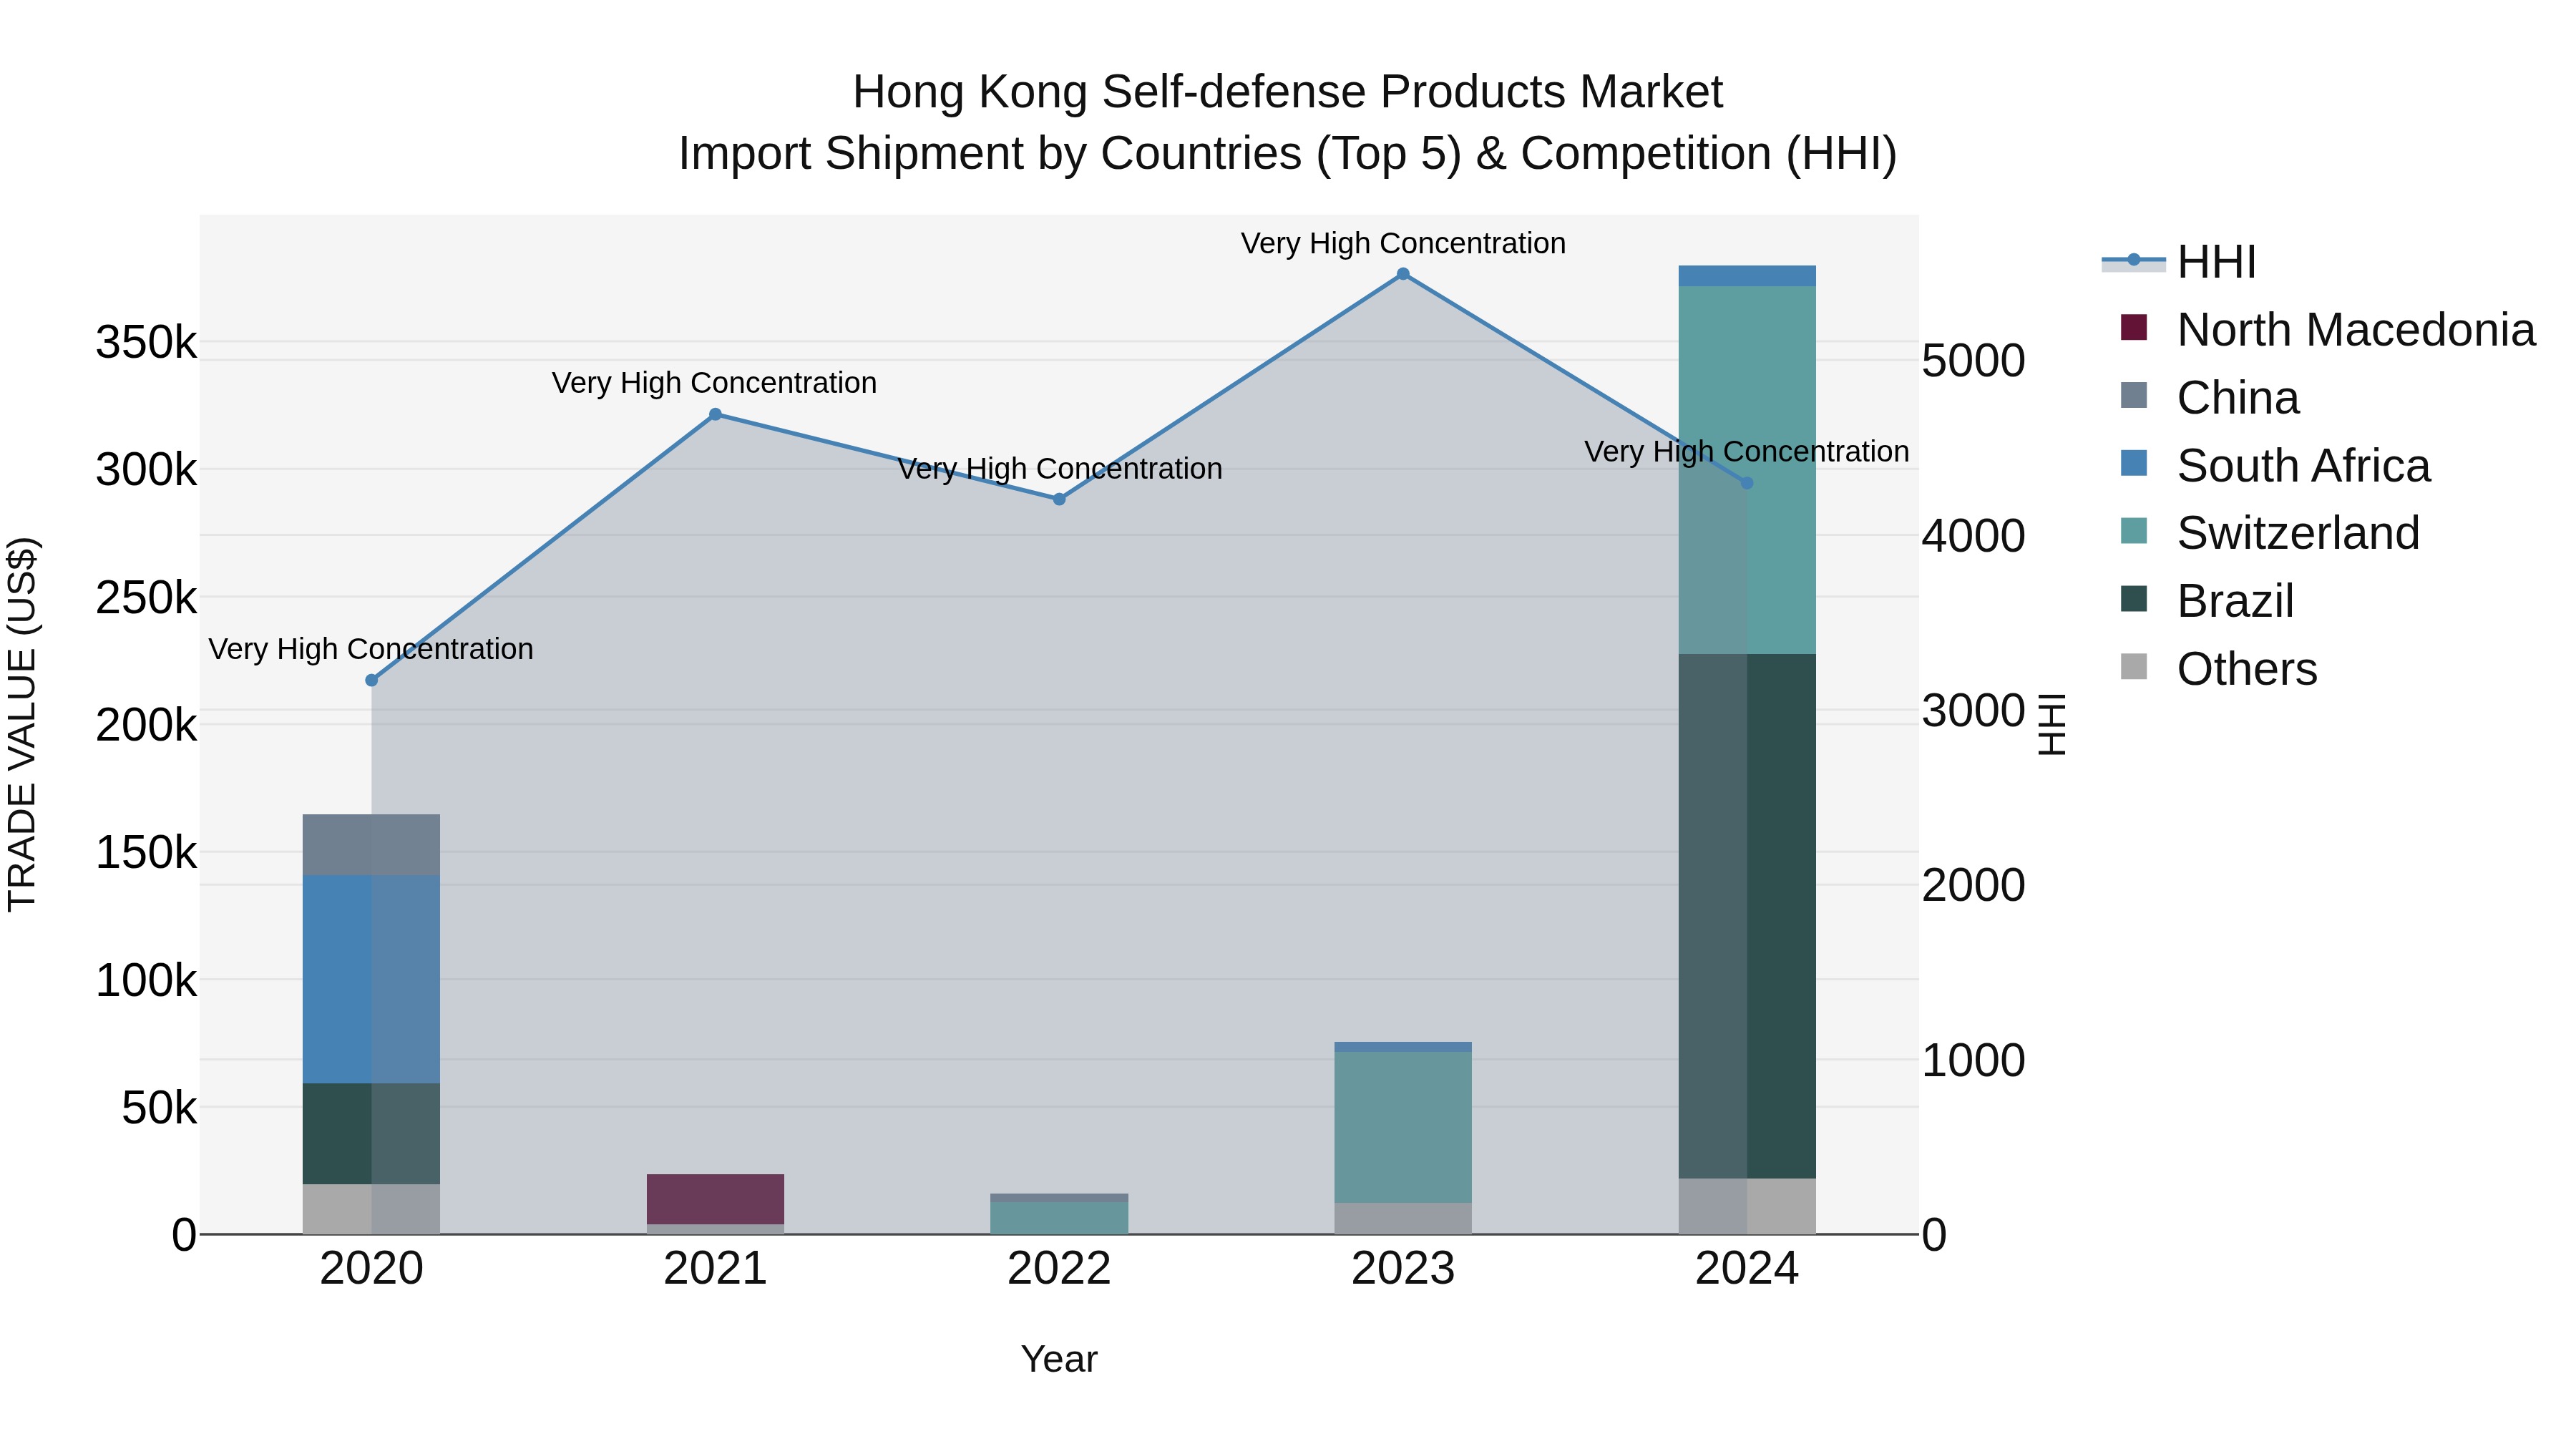Screen dimensions: 2576x1449
Task: Click 'Very High Concentration' label above 2023
Action: [1403, 243]
